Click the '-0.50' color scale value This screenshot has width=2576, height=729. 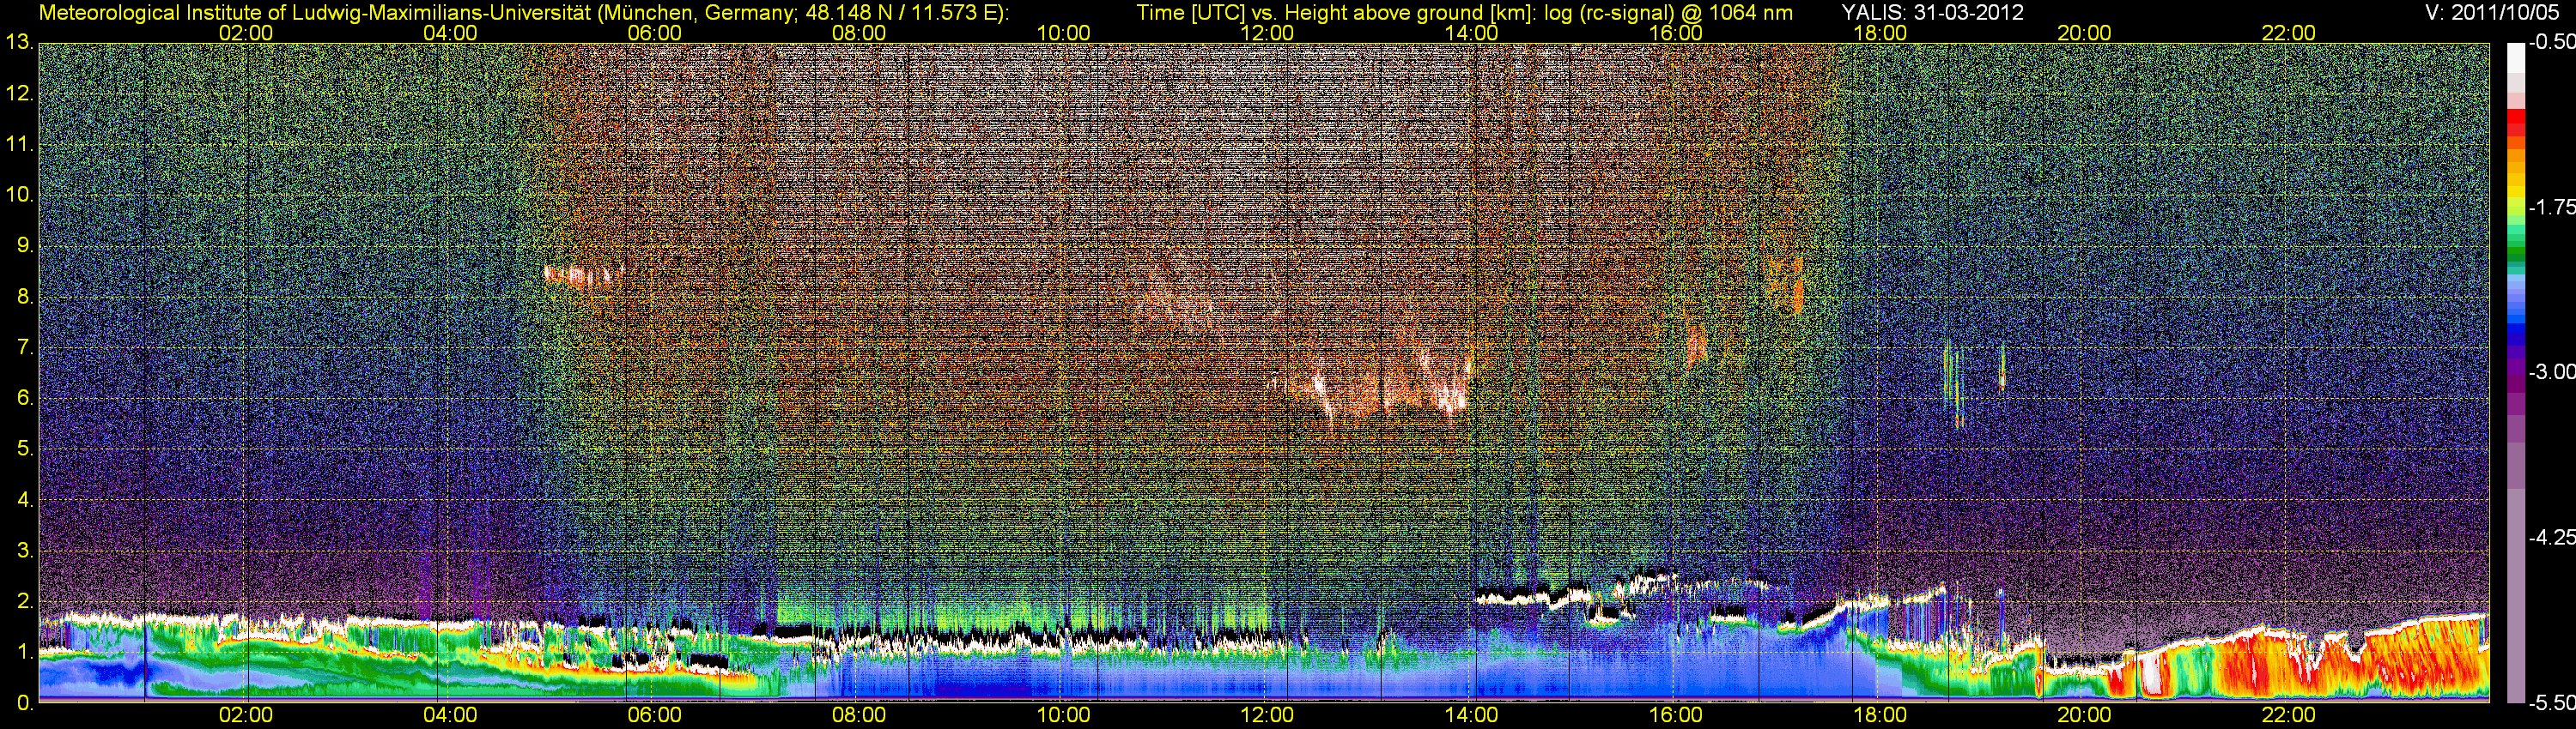[2551, 43]
